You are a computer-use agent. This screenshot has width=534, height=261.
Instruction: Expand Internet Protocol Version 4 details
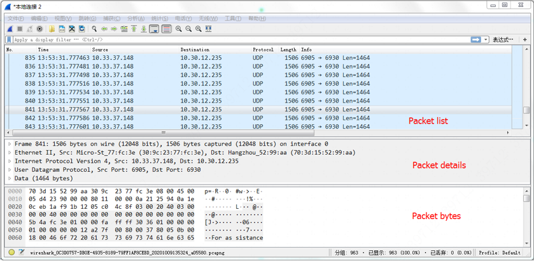pos(9,161)
